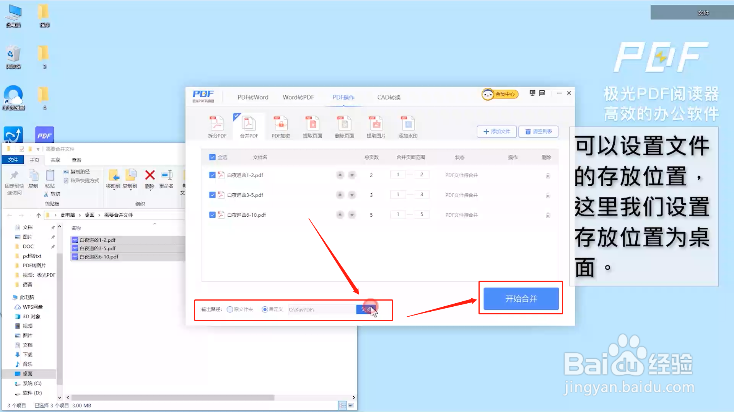Remove 白夜追凶6-10.pdf using its trash icon

tap(548, 215)
